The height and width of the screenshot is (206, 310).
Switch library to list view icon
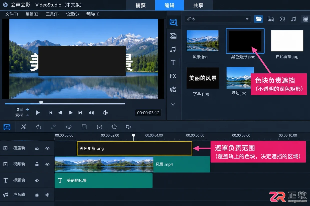click(x=305, y=19)
